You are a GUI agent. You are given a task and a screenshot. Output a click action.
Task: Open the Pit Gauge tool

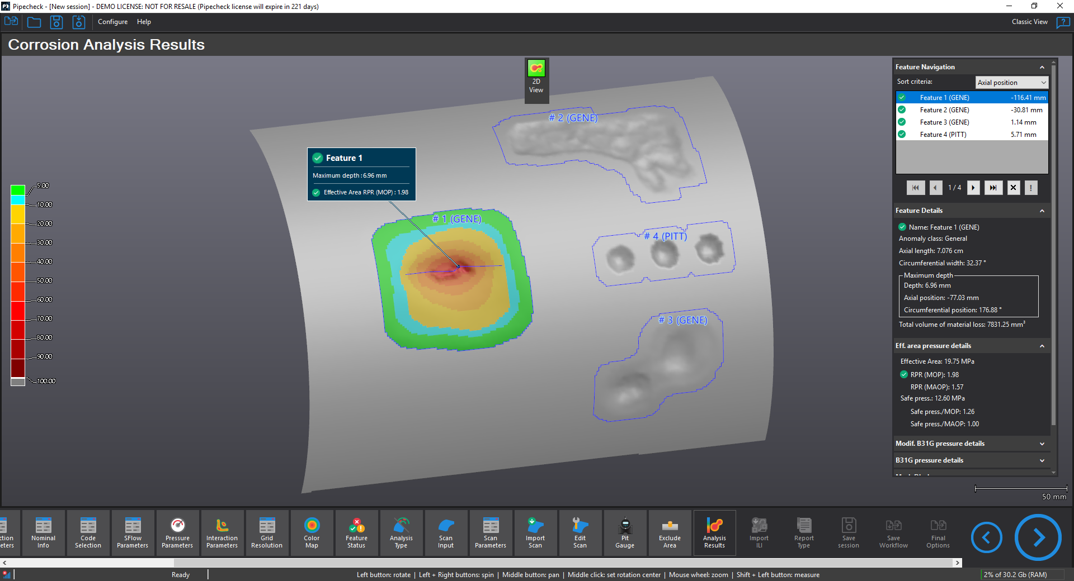click(x=625, y=532)
